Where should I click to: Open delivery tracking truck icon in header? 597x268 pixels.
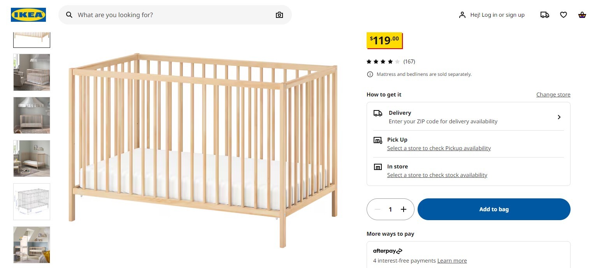(544, 15)
